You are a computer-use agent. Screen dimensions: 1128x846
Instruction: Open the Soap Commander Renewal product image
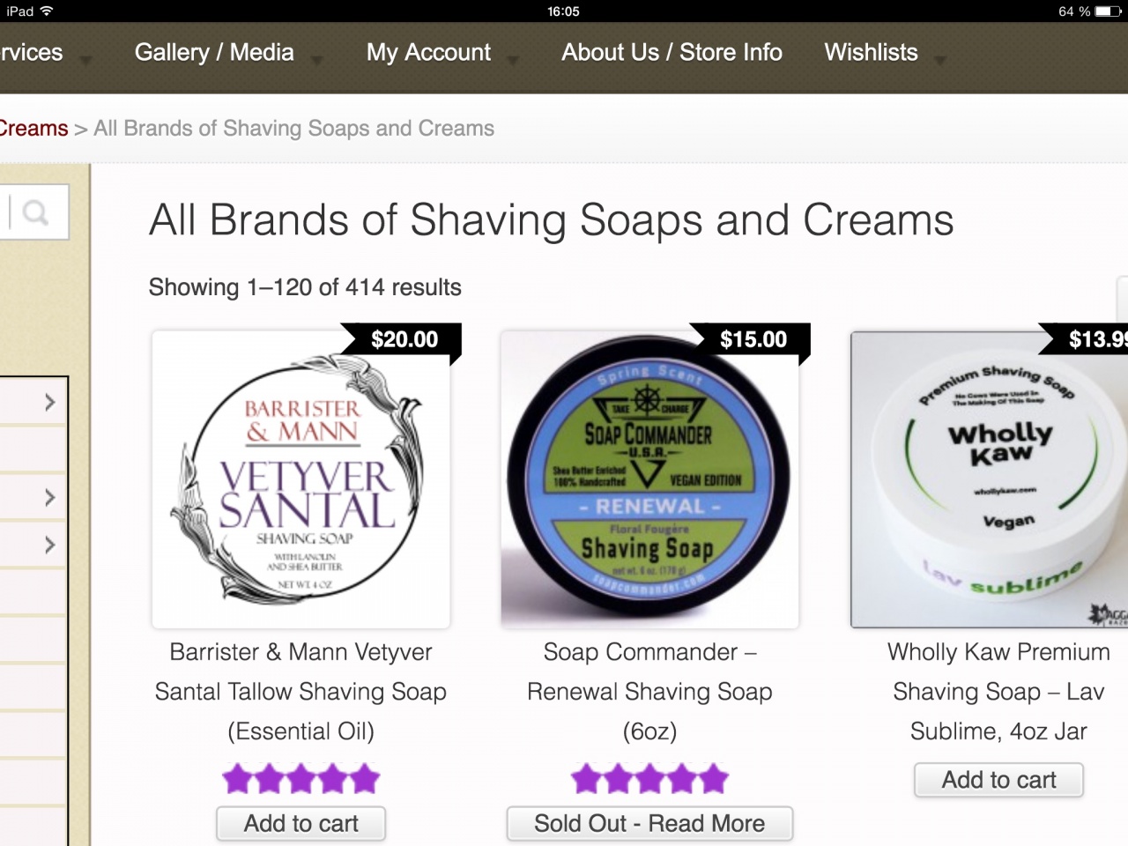tap(649, 480)
